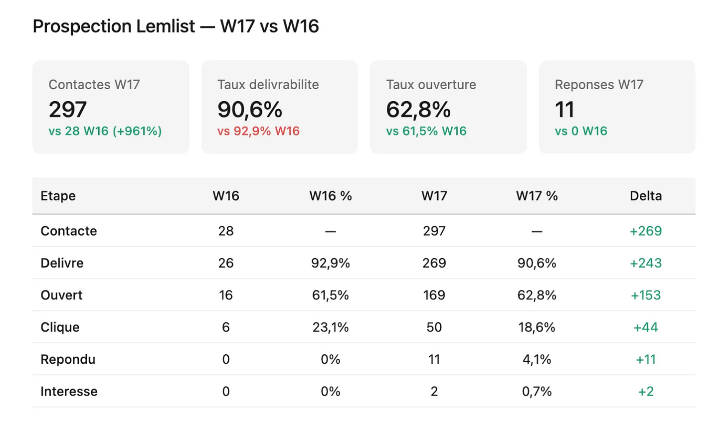
Task: Click the Contactes W17 card
Action: [x=111, y=107]
